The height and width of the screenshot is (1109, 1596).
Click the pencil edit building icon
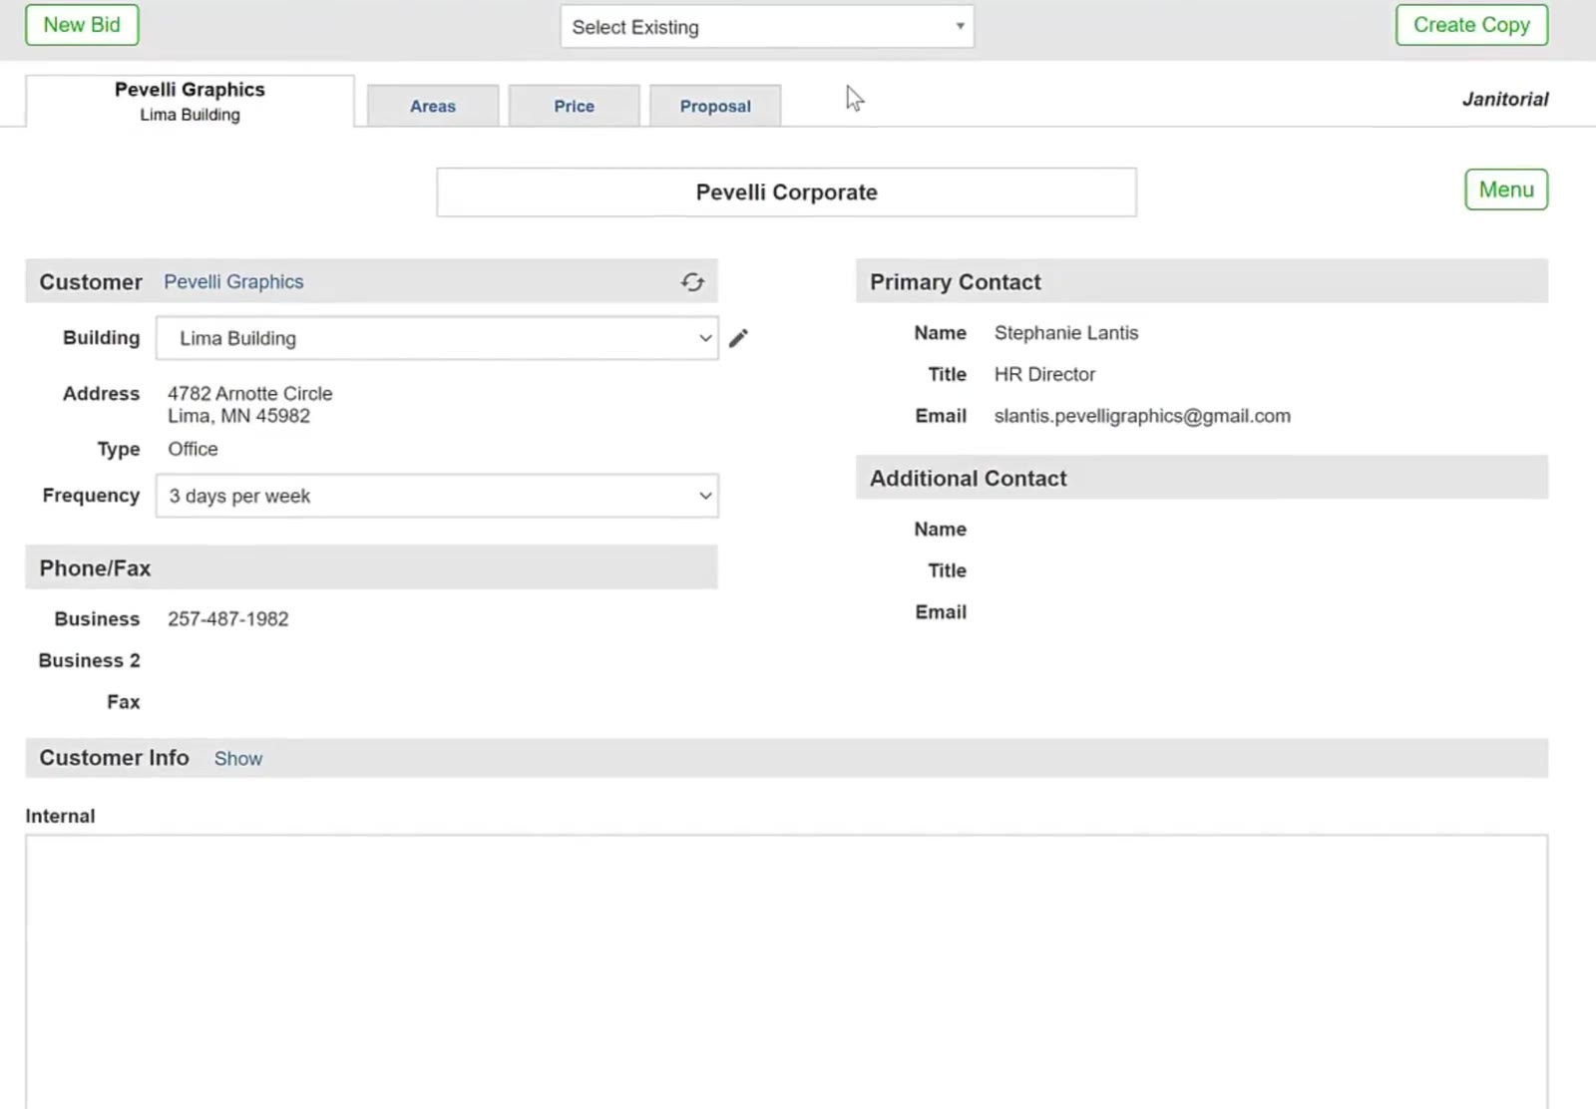tap(738, 338)
